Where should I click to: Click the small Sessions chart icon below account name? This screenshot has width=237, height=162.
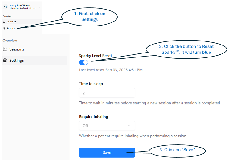(4, 22)
